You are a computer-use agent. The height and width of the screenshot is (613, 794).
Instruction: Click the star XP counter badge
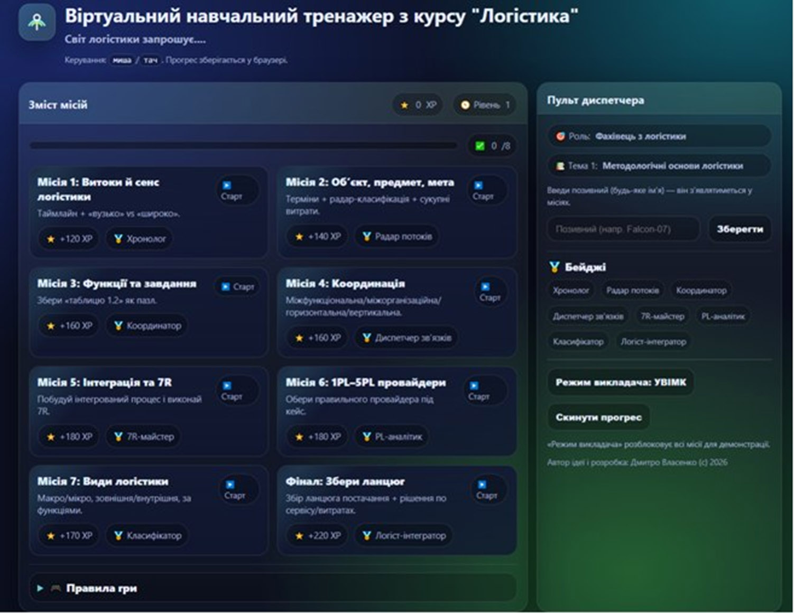click(418, 105)
